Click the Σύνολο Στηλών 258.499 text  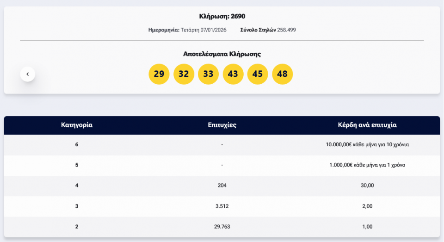coord(268,30)
